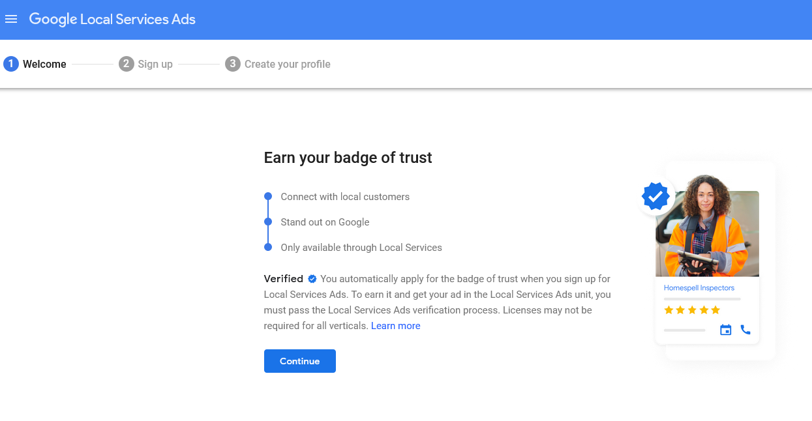Select the step 3 Create your profile circle
The width and height of the screenshot is (812, 421).
click(x=233, y=64)
